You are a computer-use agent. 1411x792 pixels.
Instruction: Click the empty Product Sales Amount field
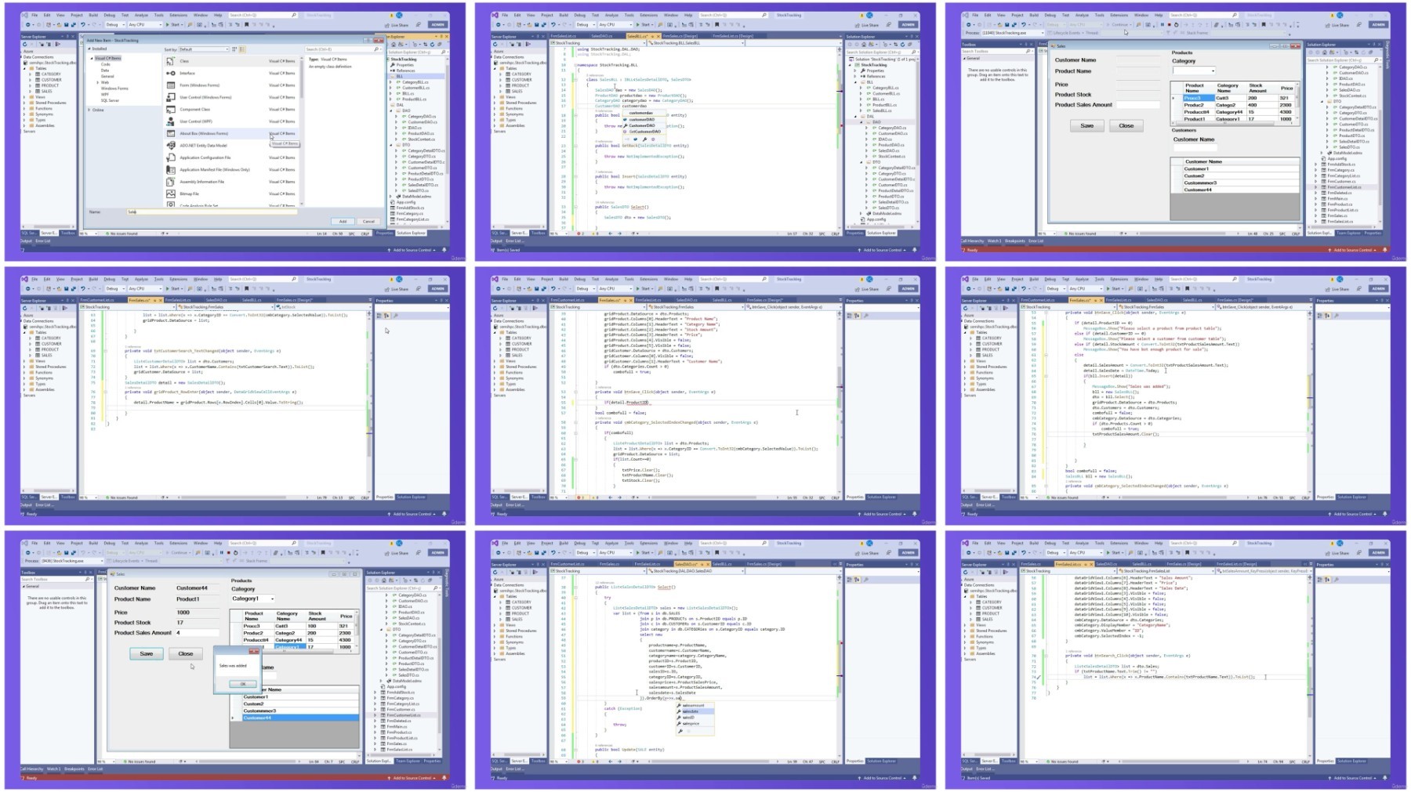pyautogui.click(x=1137, y=104)
